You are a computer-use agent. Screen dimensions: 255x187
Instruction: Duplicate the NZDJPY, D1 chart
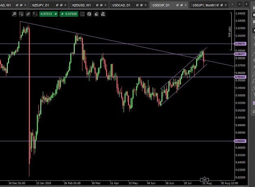coord(61,5)
